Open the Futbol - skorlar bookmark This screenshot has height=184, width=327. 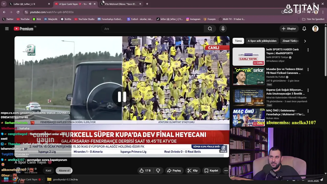140,19
